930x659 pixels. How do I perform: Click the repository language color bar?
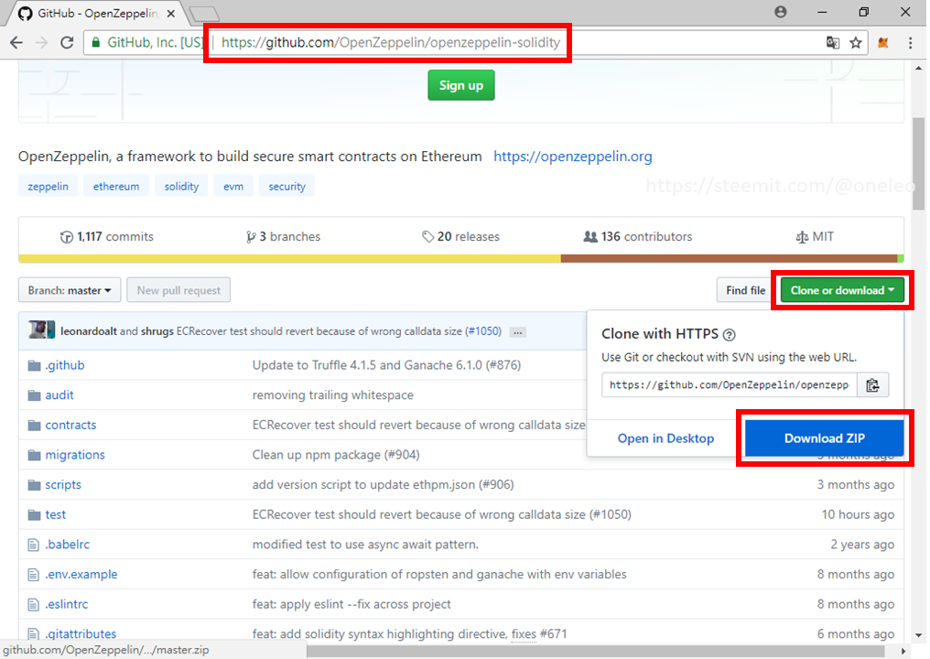pyautogui.click(x=460, y=259)
